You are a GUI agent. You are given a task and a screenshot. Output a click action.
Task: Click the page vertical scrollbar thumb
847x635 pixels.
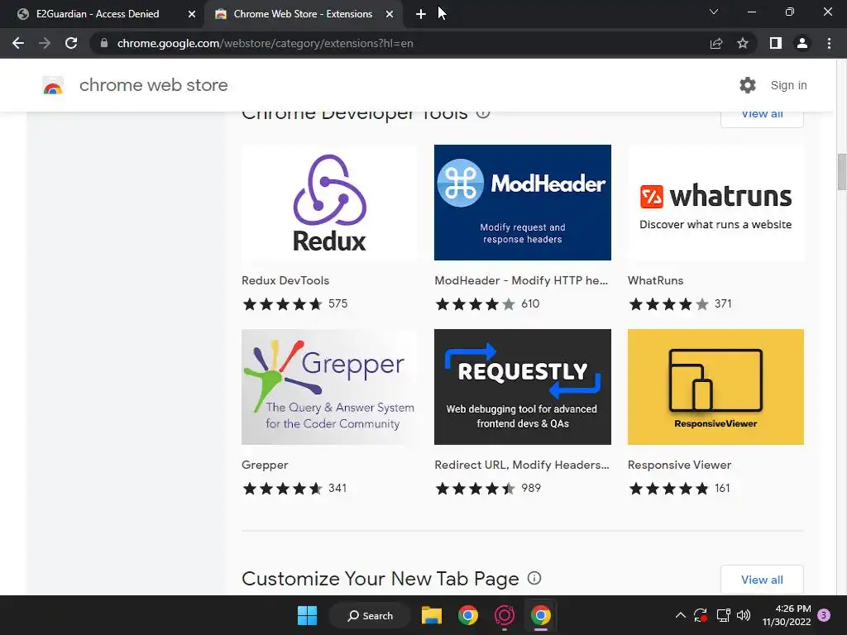(x=841, y=172)
